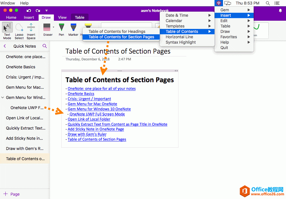Follow the 'Crisis: Urgent / Important' link
The image size is (286, 199).
[x=89, y=99]
